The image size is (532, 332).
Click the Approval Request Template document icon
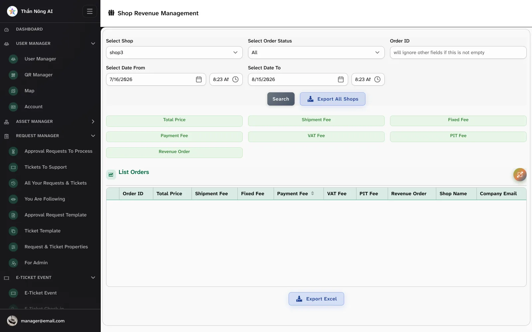(x=13, y=215)
